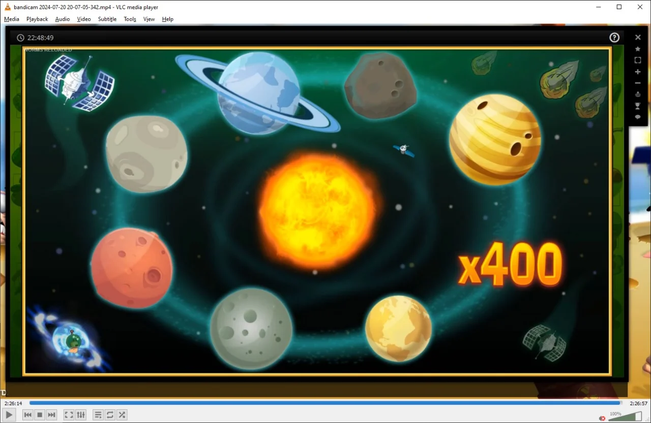Click the minus icon in game sidebar
Image resolution: width=651 pixels, height=423 pixels.
(x=638, y=83)
